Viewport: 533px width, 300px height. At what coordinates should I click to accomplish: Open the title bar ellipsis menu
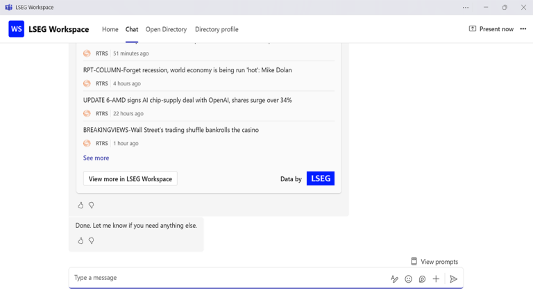pos(466,7)
